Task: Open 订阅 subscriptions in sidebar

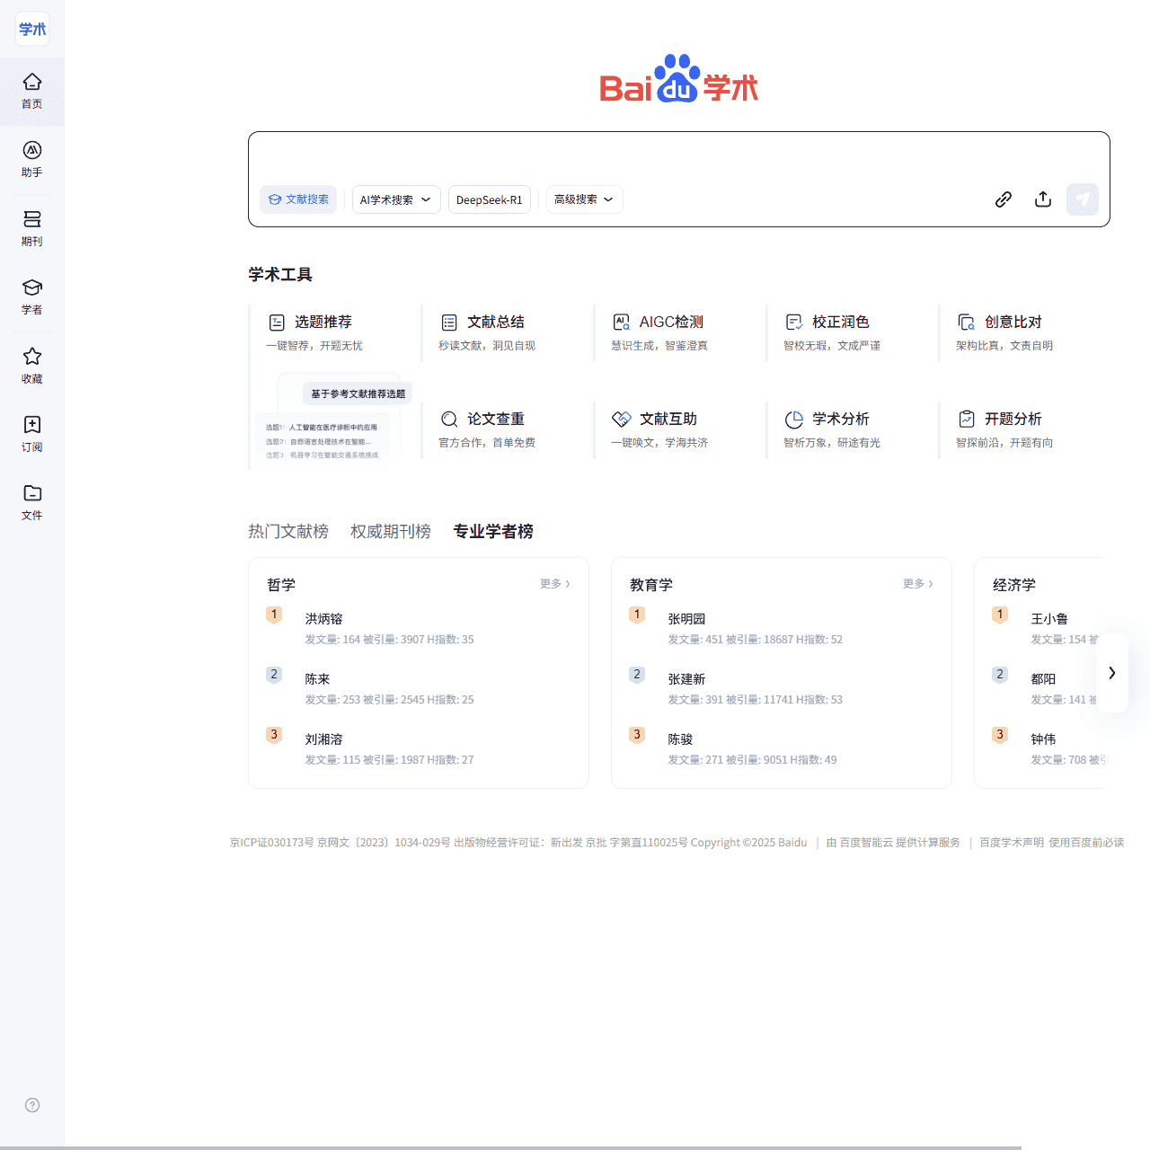Action: [x=32, y=434]
